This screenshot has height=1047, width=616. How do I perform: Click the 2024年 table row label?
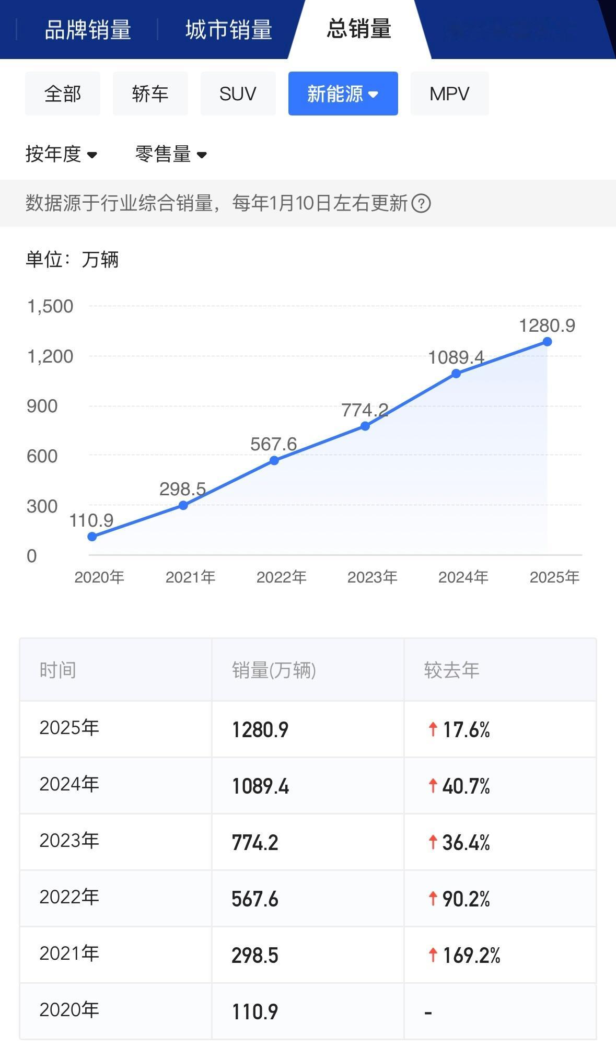[69, 784]
